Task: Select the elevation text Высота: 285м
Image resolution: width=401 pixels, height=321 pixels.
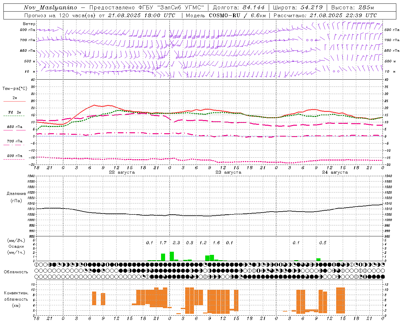Action: [352, 8]
